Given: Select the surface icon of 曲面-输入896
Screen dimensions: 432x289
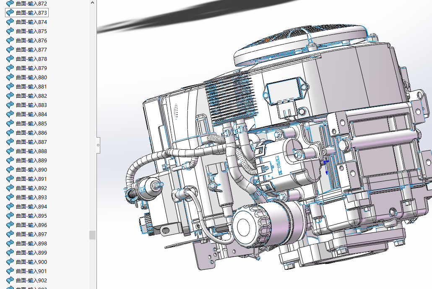Looking at the screenshot, I should point(10,225).
